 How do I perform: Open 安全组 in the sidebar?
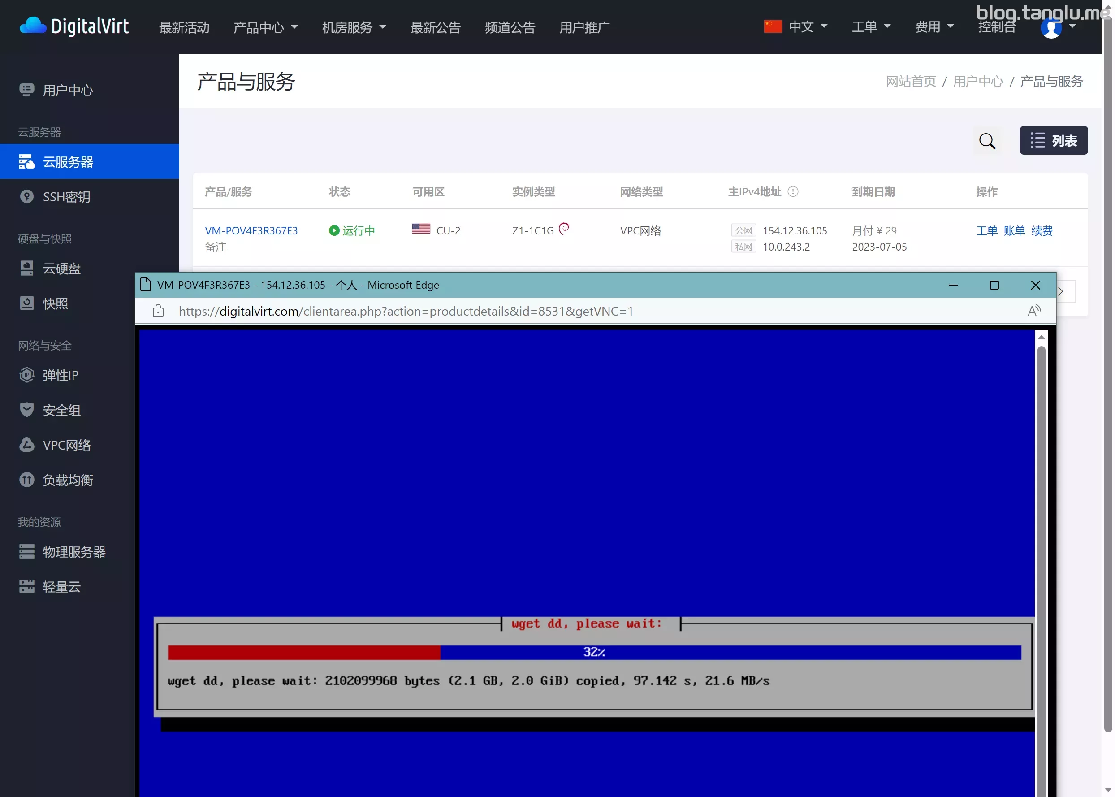click(61, 410)
